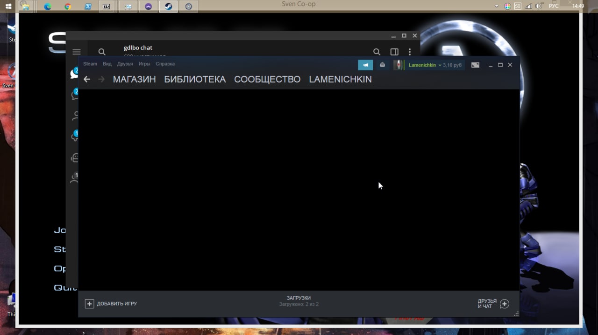Viewport: 598px width, 335px height.
Task: Close the chat window
Action: [x=414, y=36]
